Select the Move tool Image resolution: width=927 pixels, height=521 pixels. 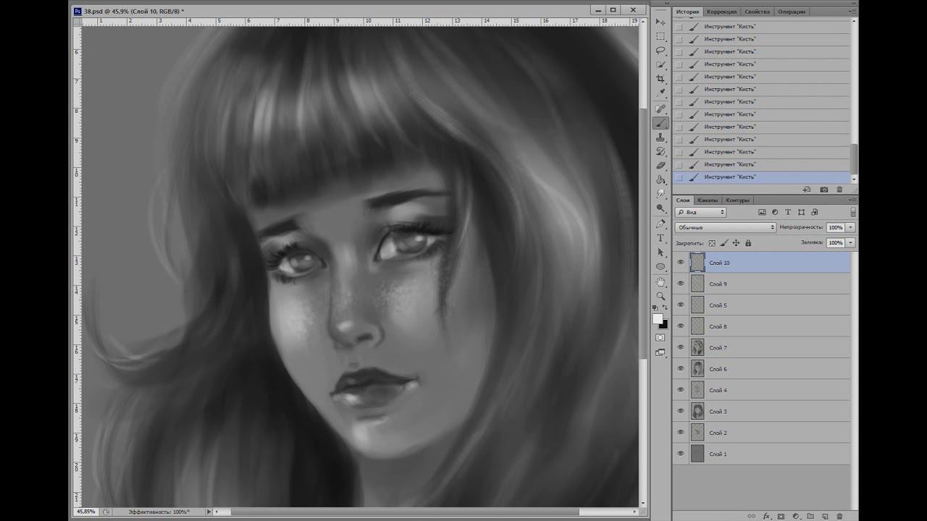pyautogui.click(x=660, y=22)
